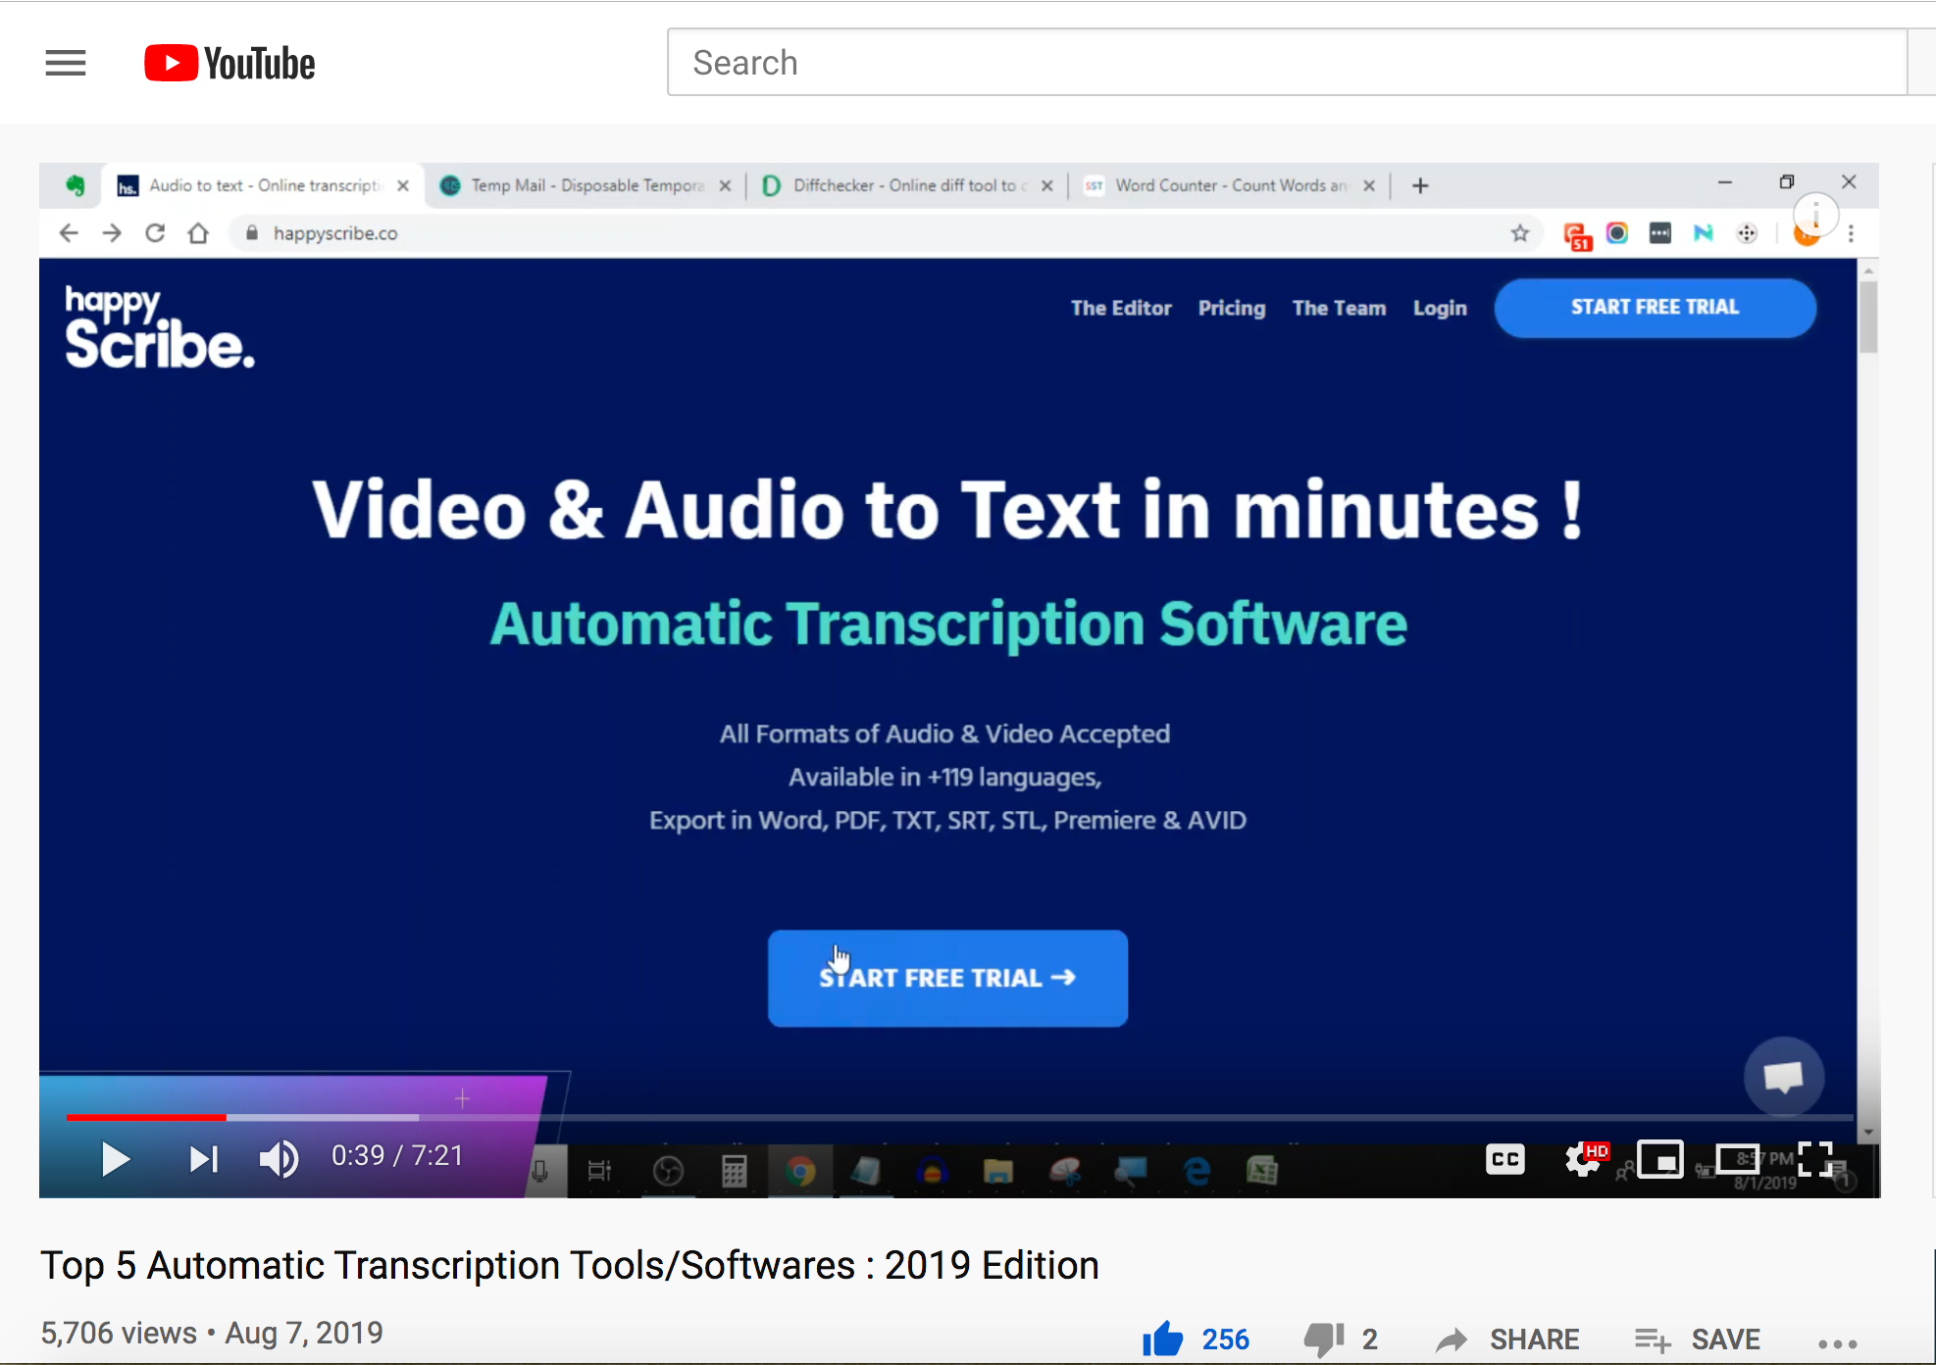Focus the YouTube Search field
The width and height of the screenshot is (1936, 1365).
1285,63
